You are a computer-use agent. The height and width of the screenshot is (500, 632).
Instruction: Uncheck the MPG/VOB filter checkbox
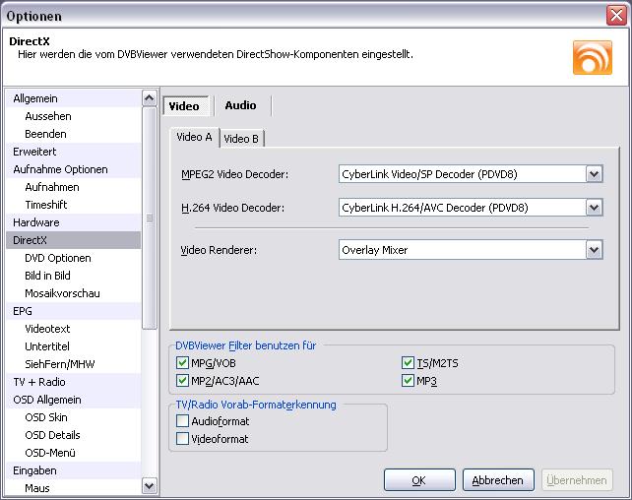coord(182,363)
